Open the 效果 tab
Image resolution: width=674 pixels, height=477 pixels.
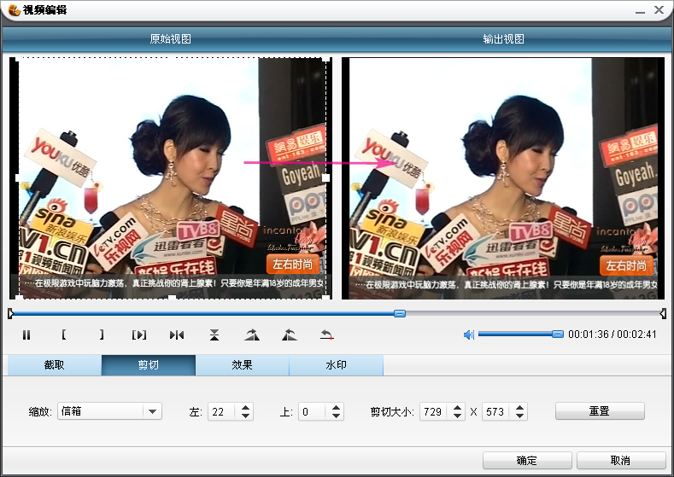[242, 365]
